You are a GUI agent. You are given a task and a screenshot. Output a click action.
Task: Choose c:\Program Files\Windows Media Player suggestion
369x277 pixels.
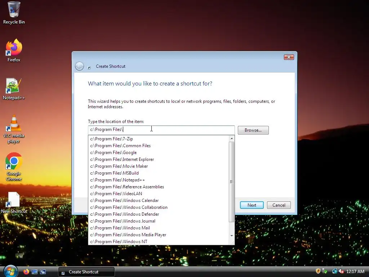click(159, 234)
